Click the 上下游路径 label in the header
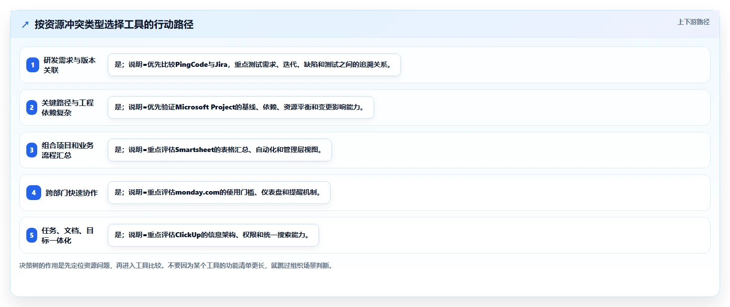This screenshot has height=307, width=730. (x=693, y=22)
